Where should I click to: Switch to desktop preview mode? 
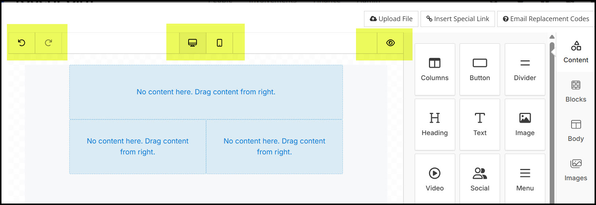click(x=193, y=43)
